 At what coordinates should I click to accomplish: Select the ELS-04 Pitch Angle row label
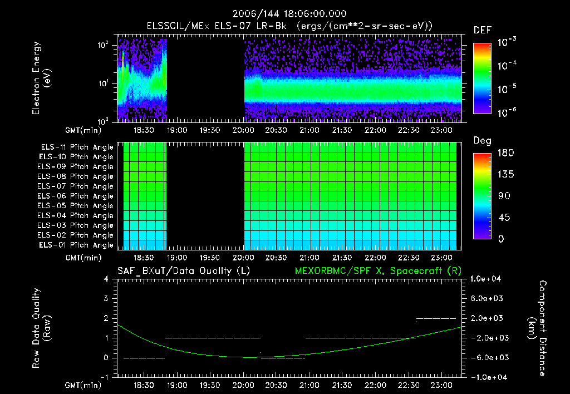(75, 215)
